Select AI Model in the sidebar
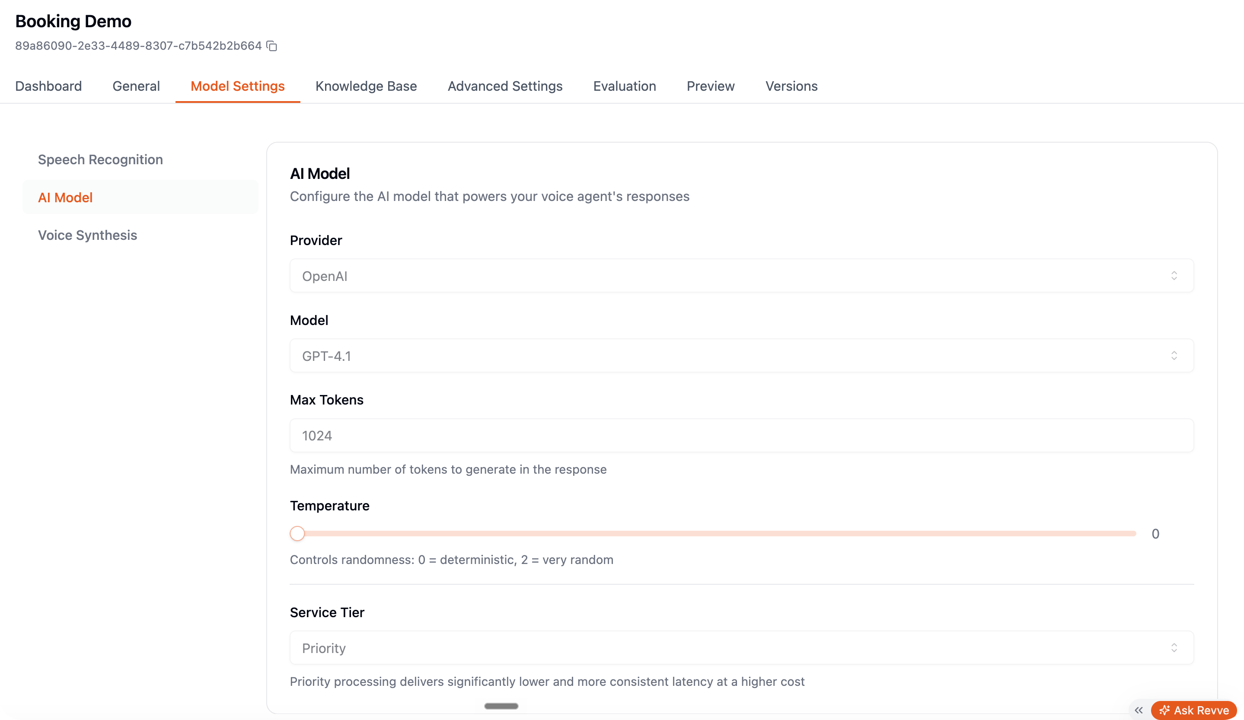Screen dimensions: 1244x720 tap(140, 198)
